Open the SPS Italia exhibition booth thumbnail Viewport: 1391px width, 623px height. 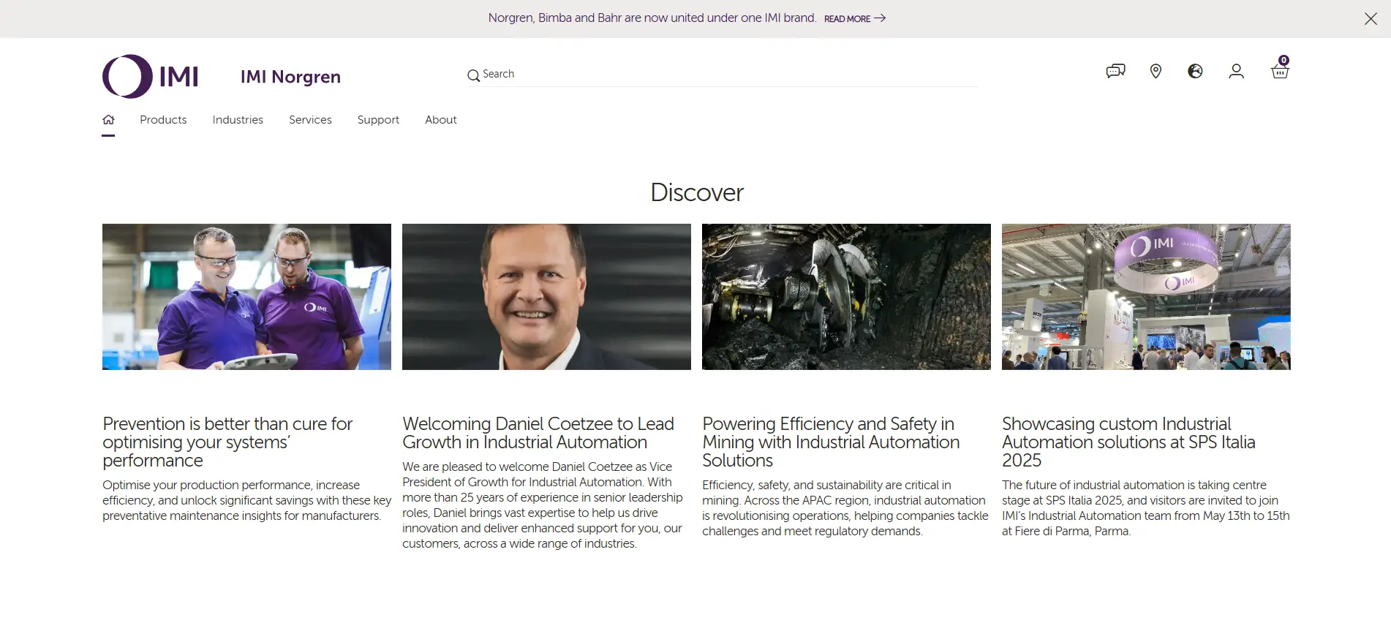point(1146,297)
